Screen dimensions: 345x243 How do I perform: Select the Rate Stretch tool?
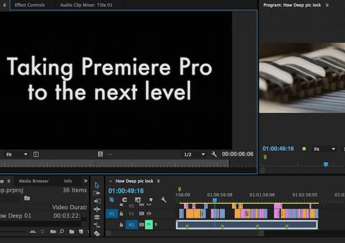97,225
